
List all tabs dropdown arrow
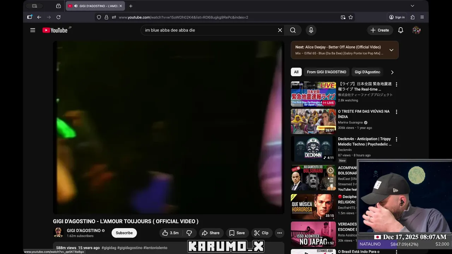coord(412,6)
